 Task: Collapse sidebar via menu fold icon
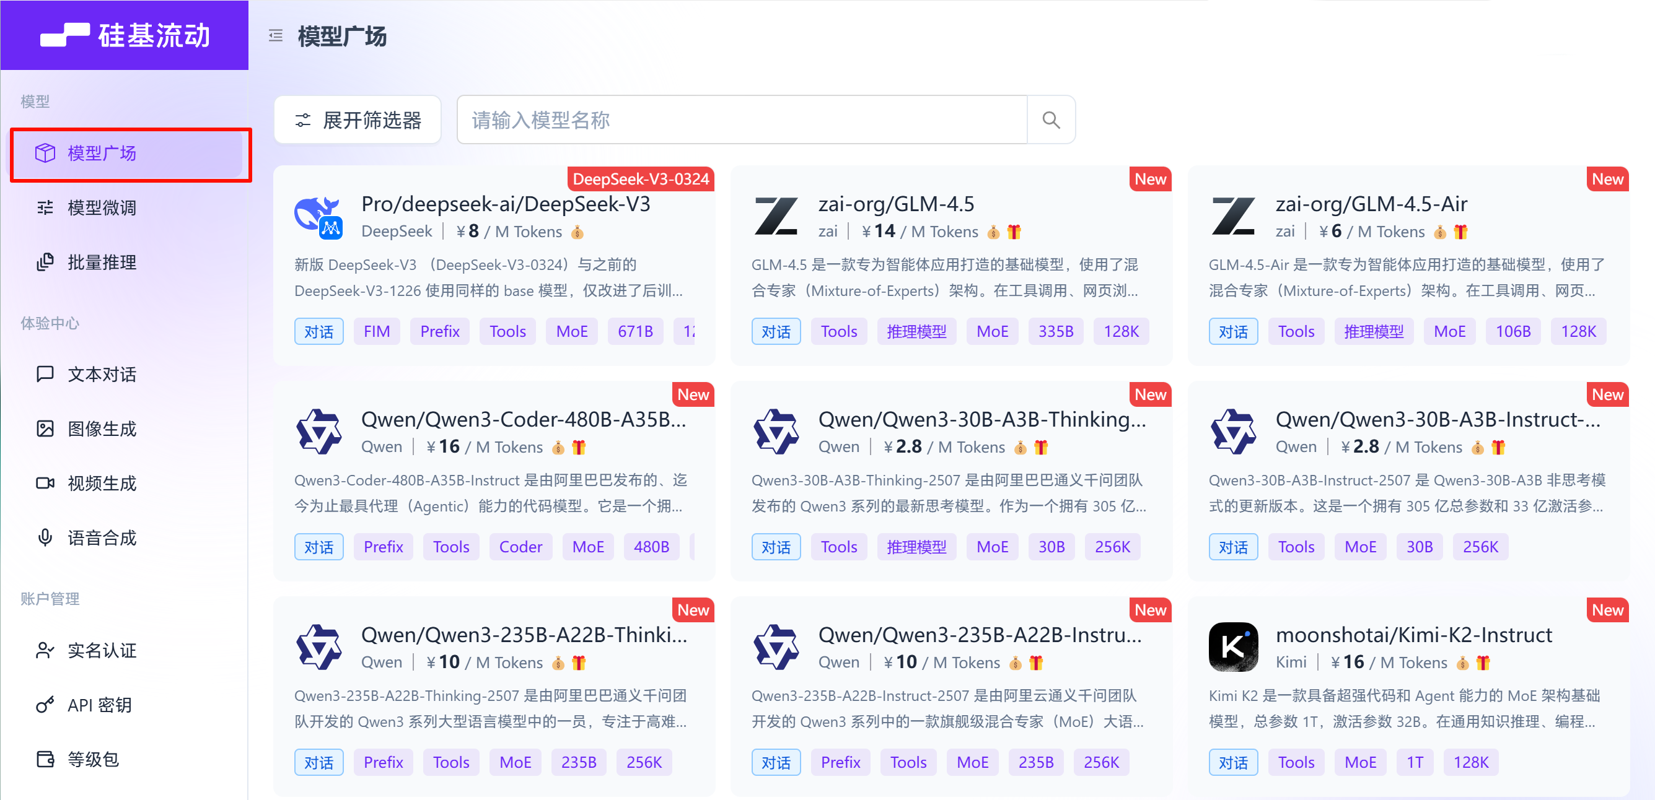276,35
